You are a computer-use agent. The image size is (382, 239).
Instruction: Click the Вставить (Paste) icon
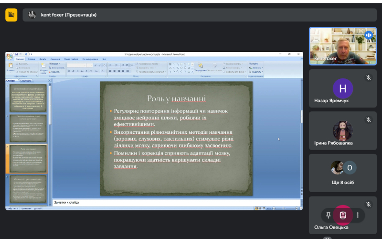(11, 65)
